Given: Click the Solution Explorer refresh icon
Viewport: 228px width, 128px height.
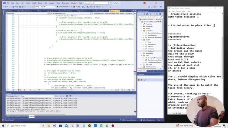Looking at the screenshot, I should coord(157,14).
